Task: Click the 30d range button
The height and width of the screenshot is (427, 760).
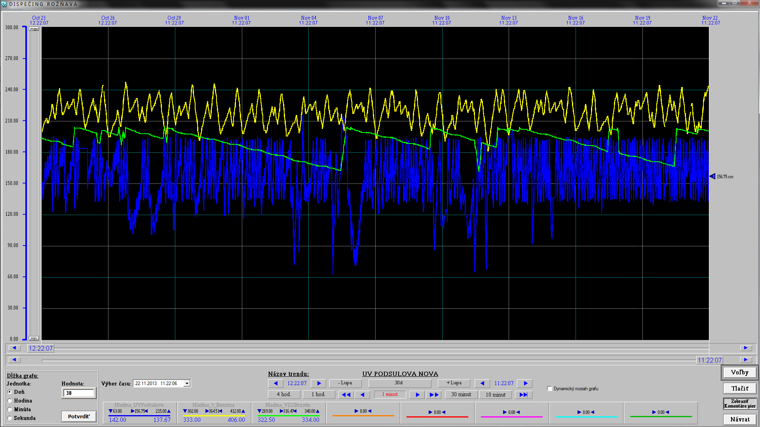Action: click(x=399, y=383)
